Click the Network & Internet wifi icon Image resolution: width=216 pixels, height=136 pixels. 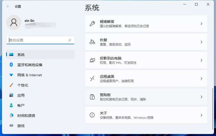coord(11,75)
